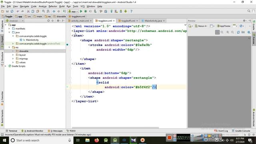Open the Android Monitor tool window

click(32, 131)
